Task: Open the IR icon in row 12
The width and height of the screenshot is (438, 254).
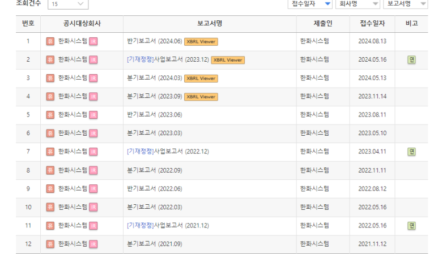Action: coord(93,244)
